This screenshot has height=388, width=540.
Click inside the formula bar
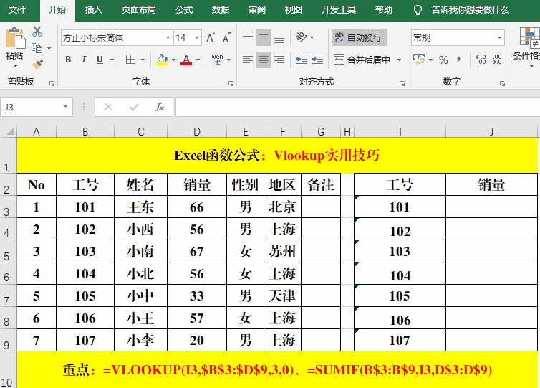357,107
